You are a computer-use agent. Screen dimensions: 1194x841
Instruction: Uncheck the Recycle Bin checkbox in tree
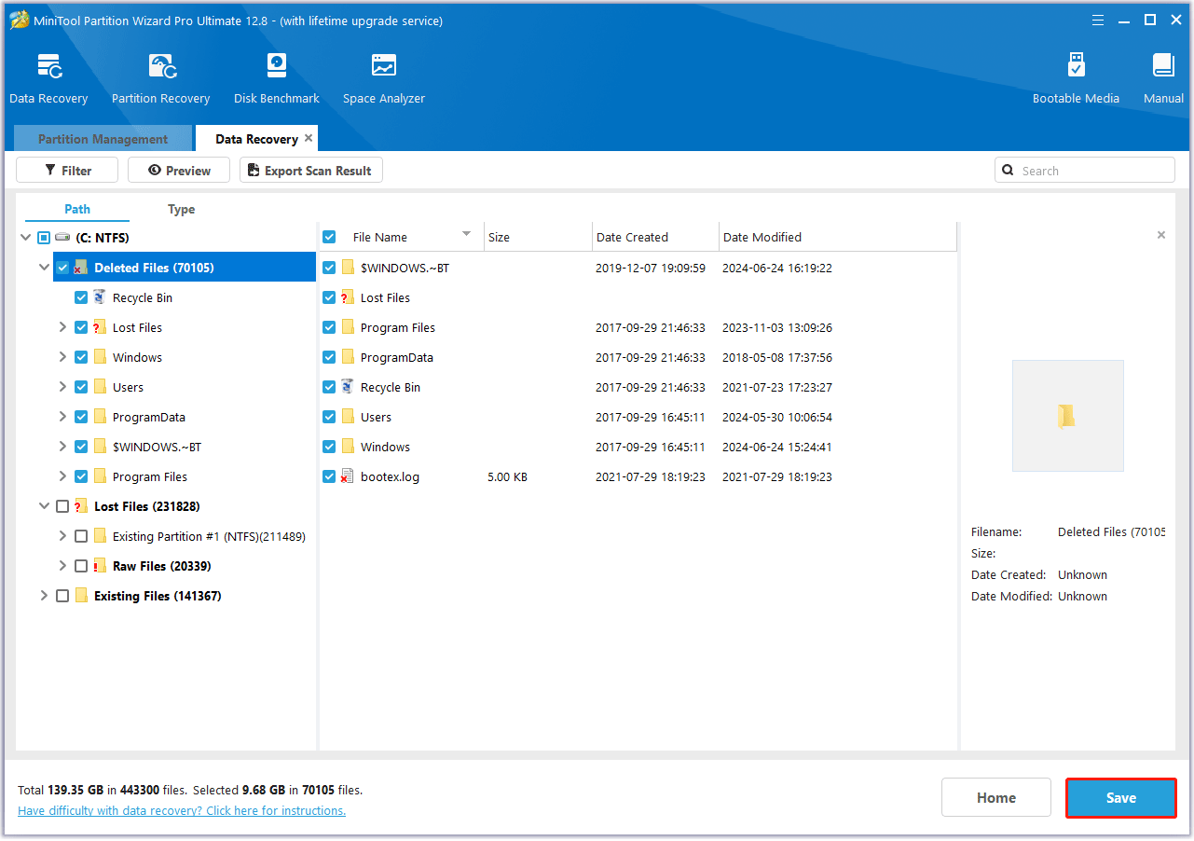click(x=81, y=297)
